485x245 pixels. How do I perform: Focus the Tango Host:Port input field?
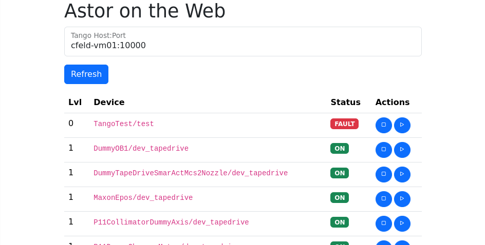coord(243,42)
